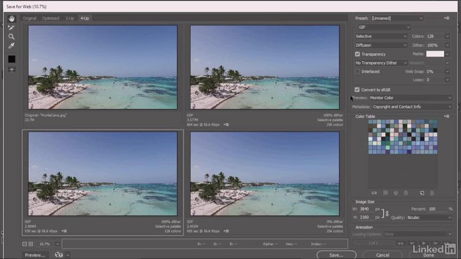Click the animation previous frame button

tap(412, 243)
